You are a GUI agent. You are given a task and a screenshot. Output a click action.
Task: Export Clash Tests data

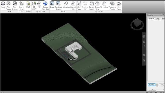[x=79, y=6]
